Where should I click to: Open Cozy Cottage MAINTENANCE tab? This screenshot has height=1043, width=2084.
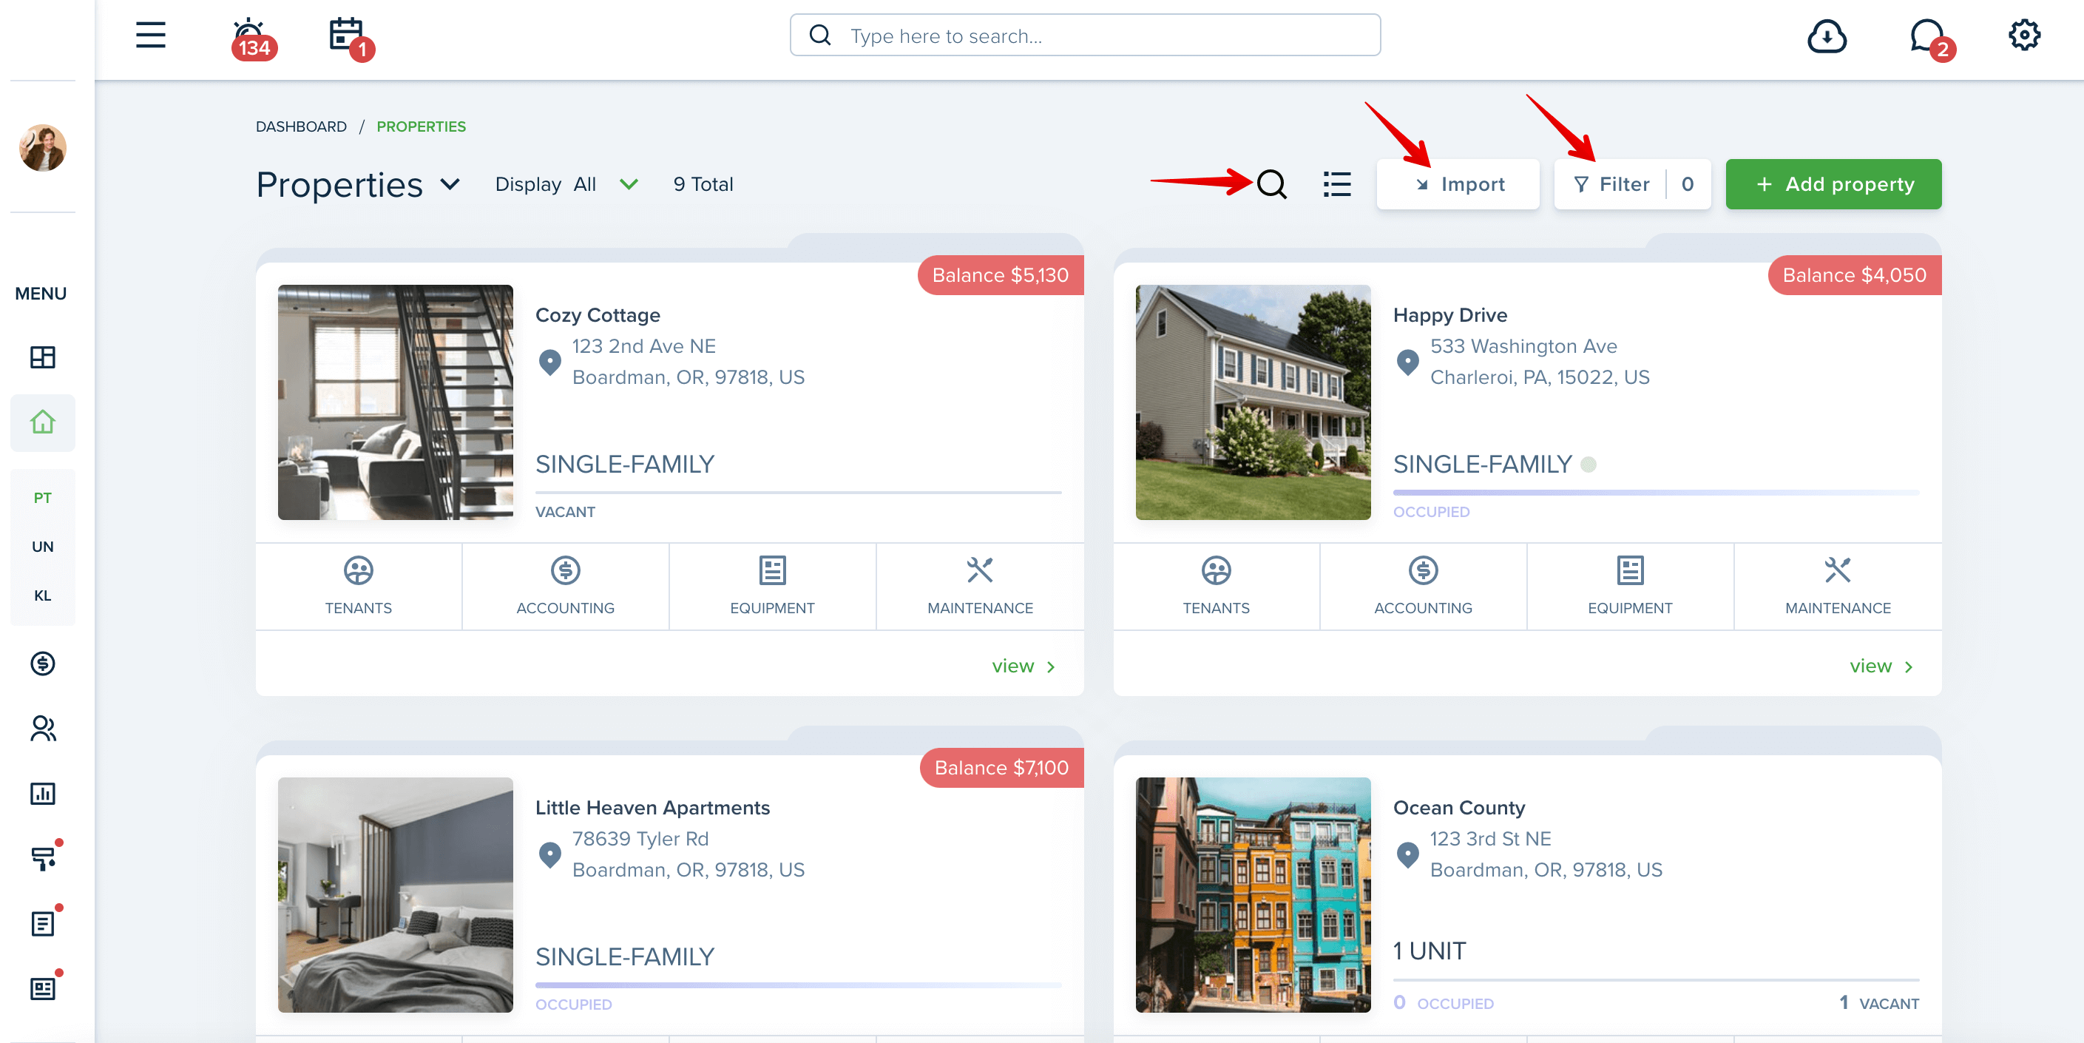(x=980, y=587)
